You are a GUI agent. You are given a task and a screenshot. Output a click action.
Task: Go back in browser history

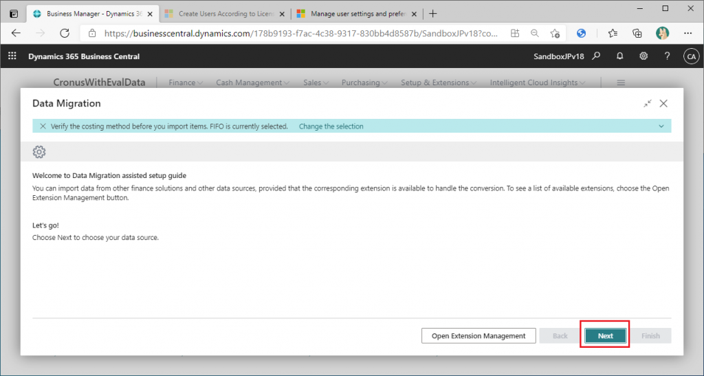(x=16, y=33)
